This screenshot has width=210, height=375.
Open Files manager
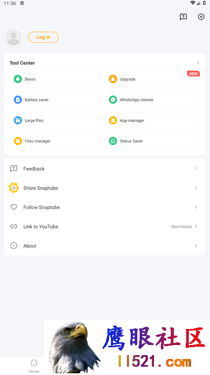tap(55, 141)
